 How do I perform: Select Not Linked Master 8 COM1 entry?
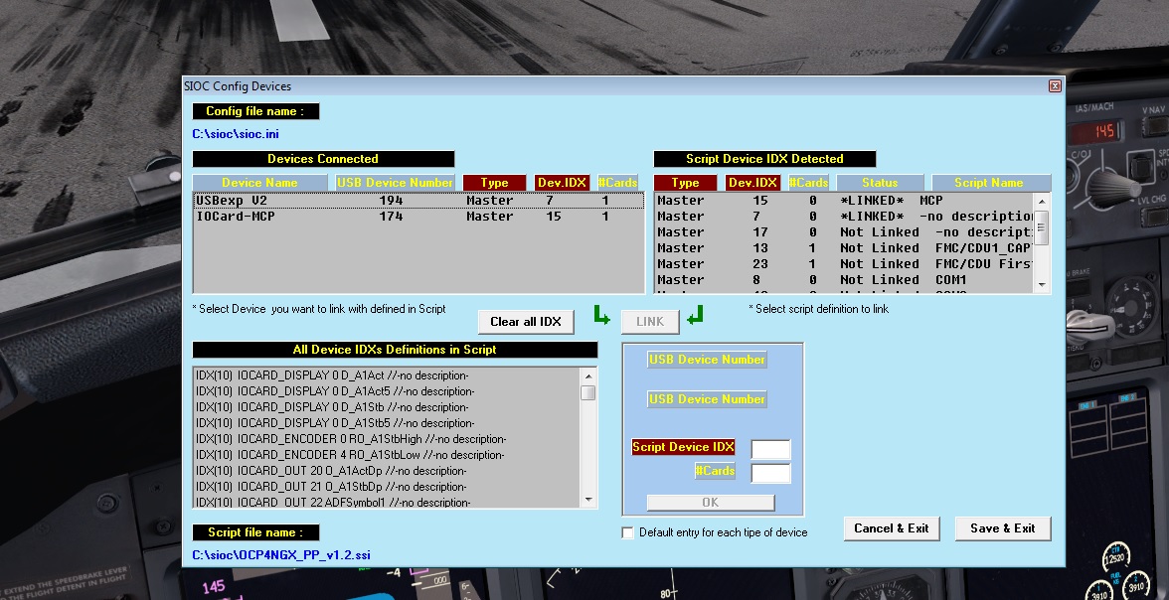pos(843,280)
